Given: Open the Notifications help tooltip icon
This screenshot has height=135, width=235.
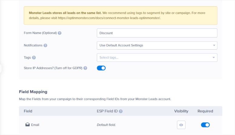Looking at the screenshot, I should [45, 45].
